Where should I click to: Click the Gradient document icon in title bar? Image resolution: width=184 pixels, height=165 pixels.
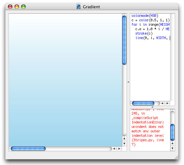[x=79, y=7]
